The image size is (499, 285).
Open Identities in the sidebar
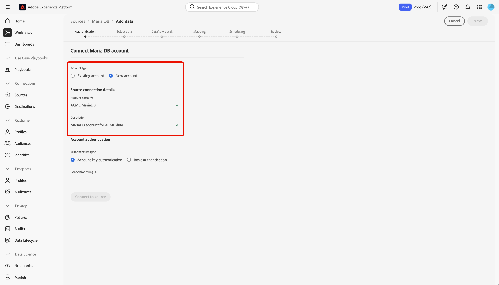pyautogui.click(x=22, y=155)
